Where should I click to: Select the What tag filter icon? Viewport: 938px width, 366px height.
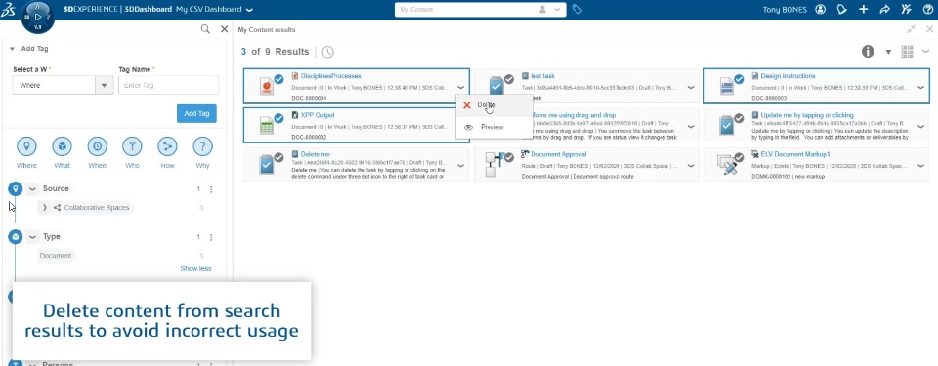(x=62, y=146)
